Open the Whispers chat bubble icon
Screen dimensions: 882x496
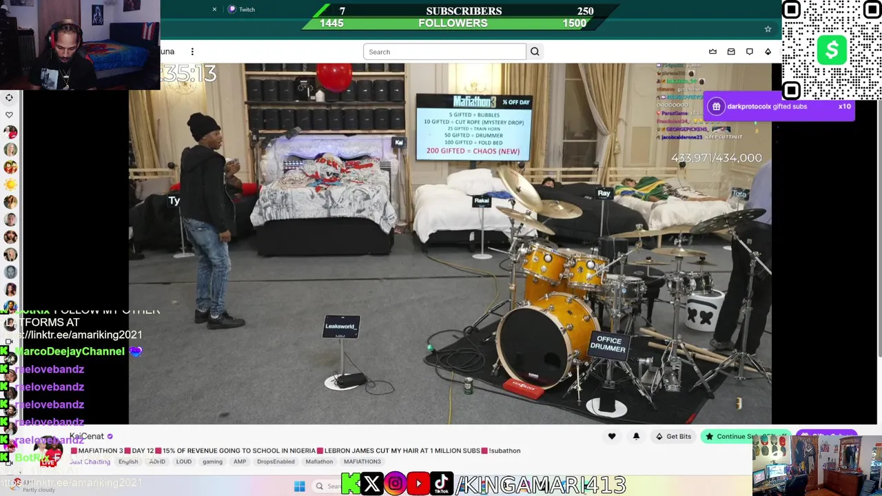750,52
